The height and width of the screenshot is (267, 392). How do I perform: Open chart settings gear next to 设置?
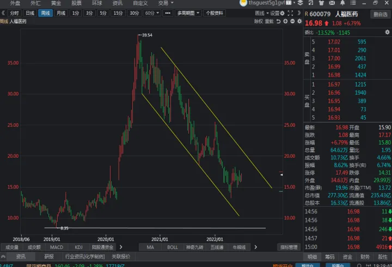tap(283, 13)
